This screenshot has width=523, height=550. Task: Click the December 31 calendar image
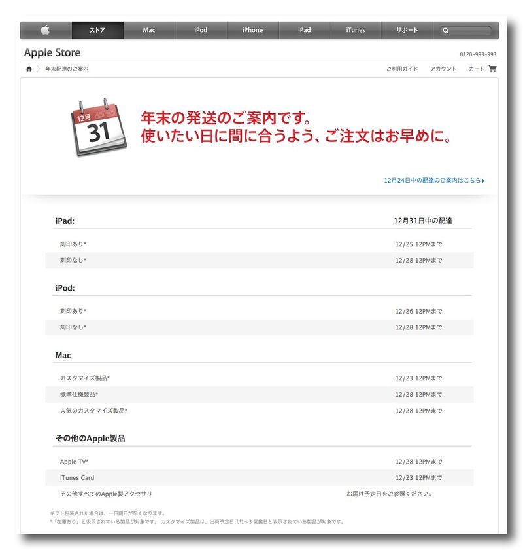pyautogui.click(x=99, y=127)
